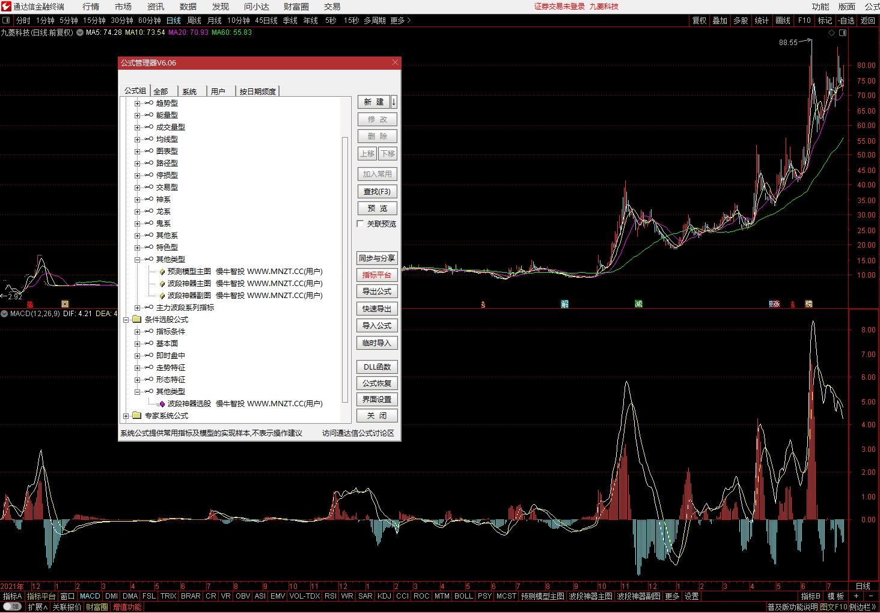Select the 周线 period
880x613 pixels.
194,20
